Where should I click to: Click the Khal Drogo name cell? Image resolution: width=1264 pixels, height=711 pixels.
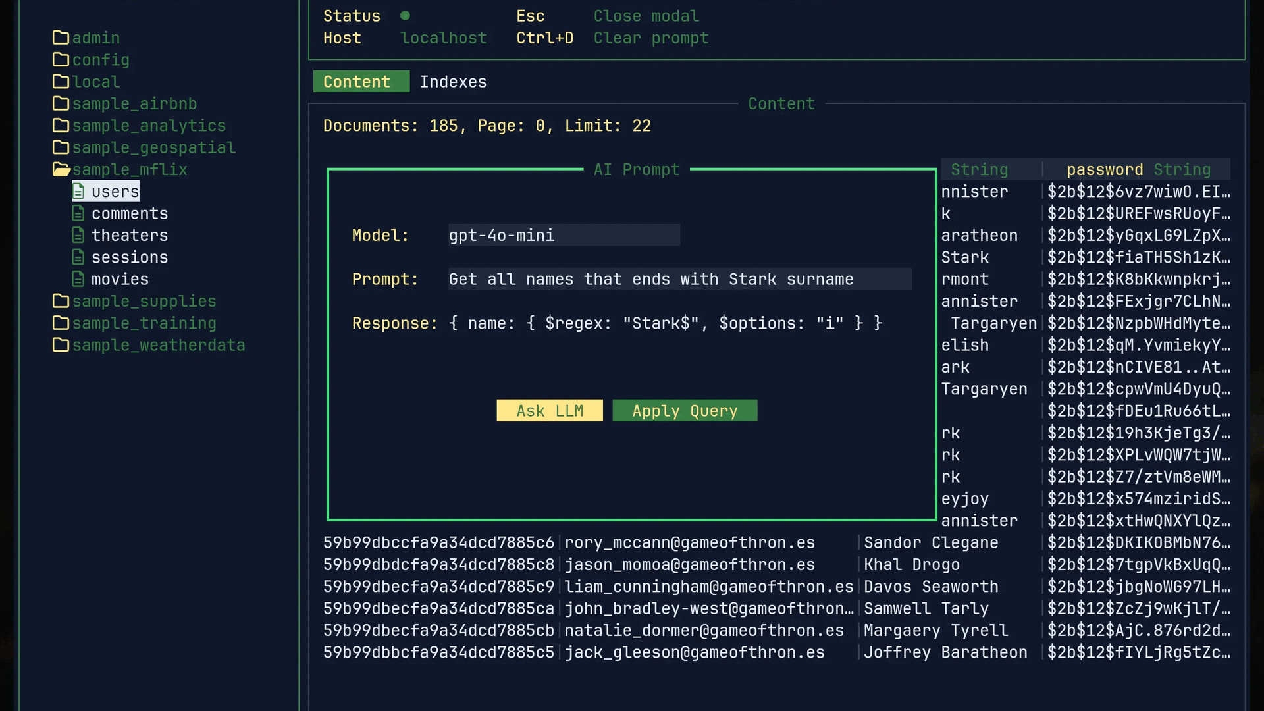(x=912, y=564)
